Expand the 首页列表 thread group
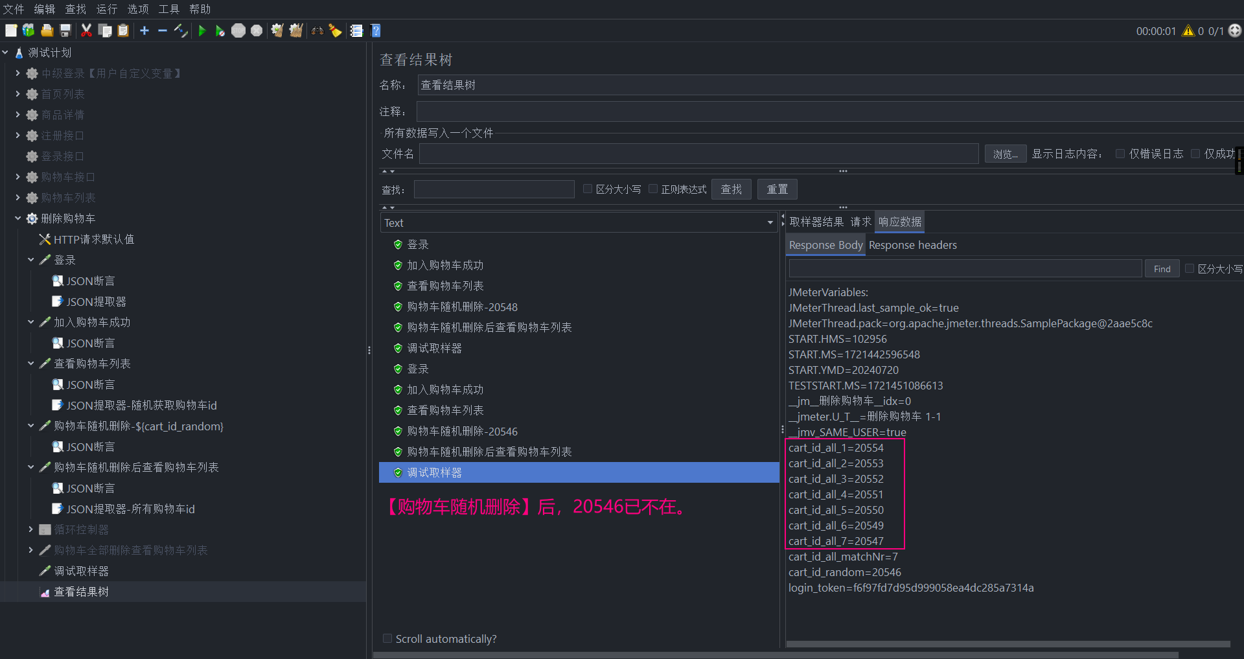1244x659 pixels. tap(17, 94)
